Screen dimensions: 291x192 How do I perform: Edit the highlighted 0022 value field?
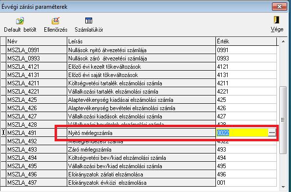[242, 133]
